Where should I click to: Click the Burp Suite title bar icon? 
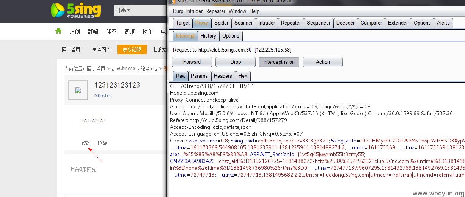[172, 2]
